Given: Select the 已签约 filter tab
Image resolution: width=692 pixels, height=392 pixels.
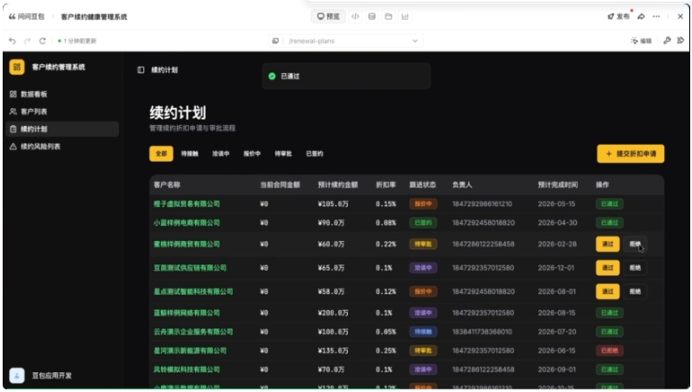Looking at the screenshot, I should [x=315, y=154].
